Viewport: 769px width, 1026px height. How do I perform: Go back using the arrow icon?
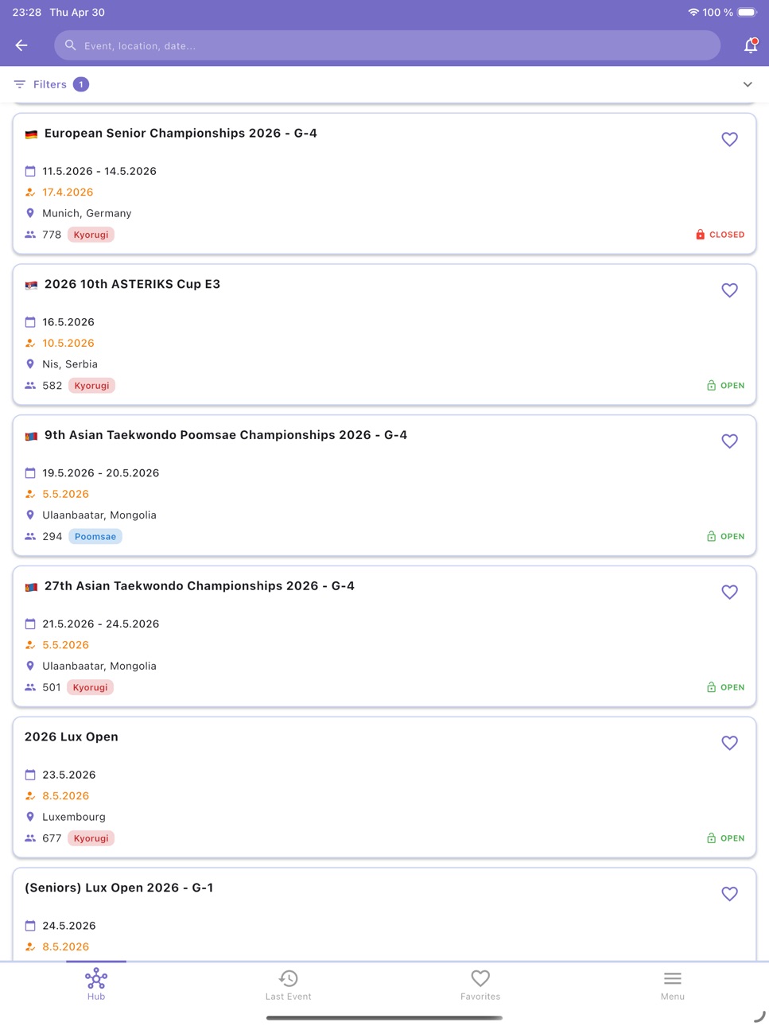point(21,45)
